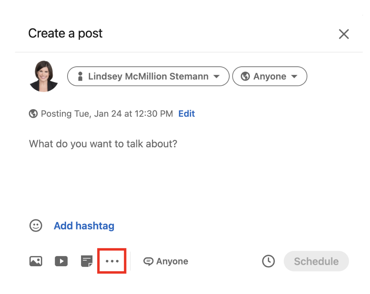The height and width of the screenshot is (294, 370).
Task: Add a document using the note icon
Action: [87, 261]
